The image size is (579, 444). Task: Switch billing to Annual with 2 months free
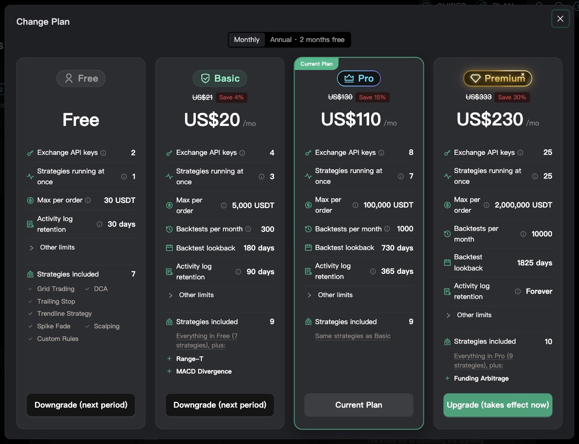(307, 40)
